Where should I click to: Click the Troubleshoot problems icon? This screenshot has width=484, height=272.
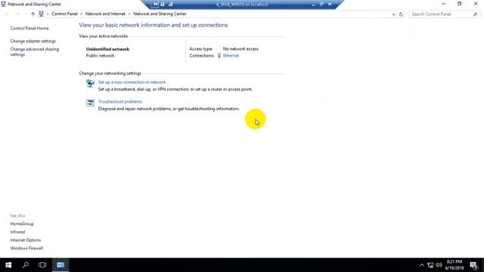click(x=90, y=103)
